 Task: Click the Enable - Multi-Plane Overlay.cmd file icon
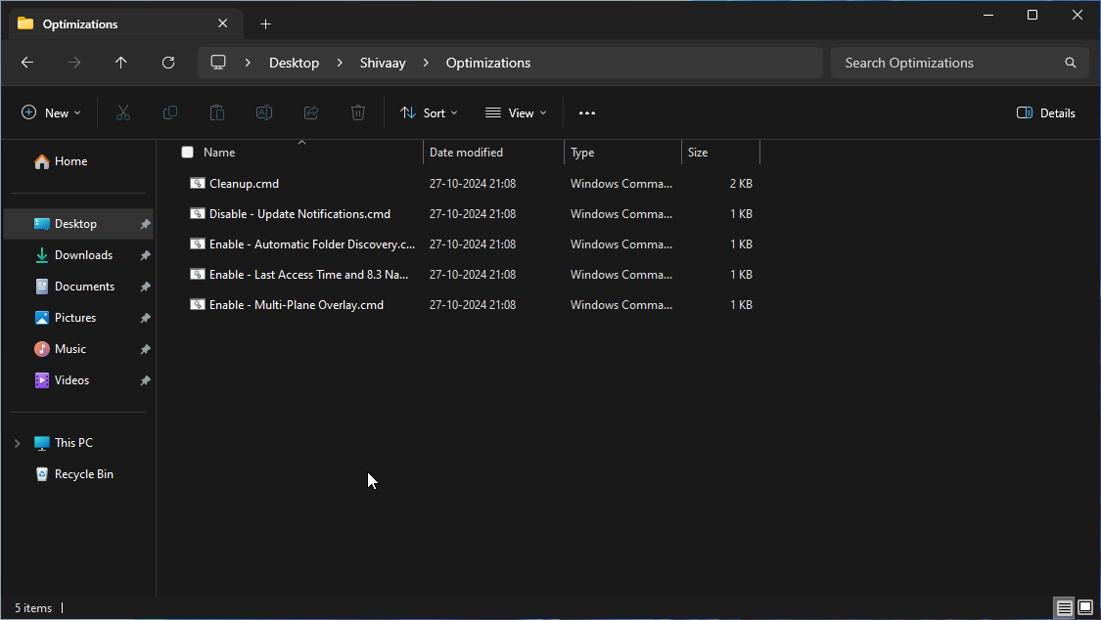[x=198, y=304]
